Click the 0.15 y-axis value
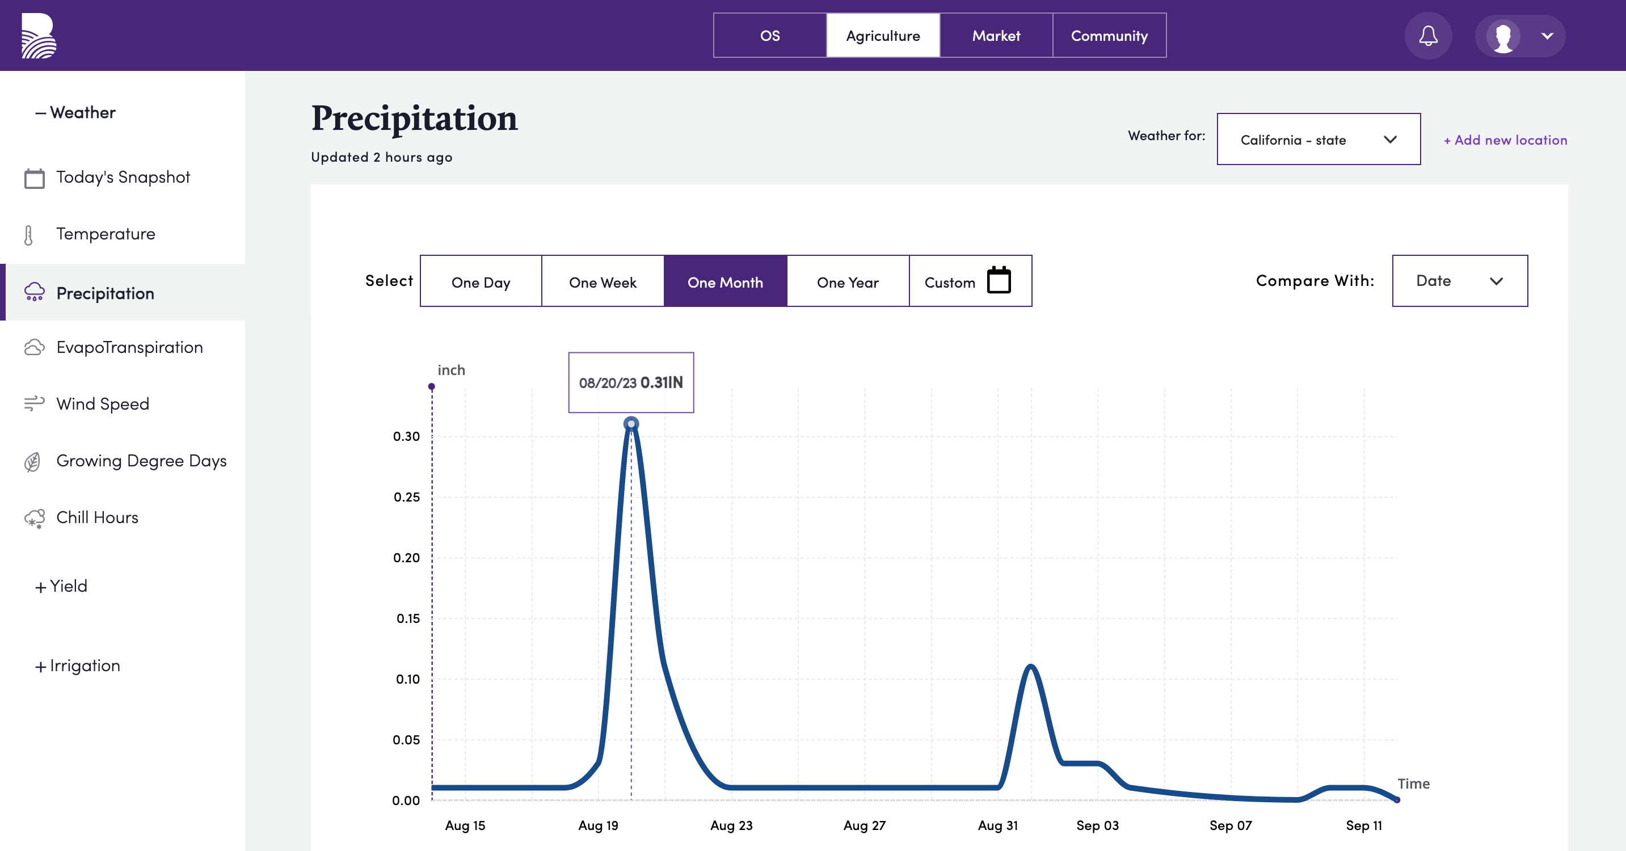1626x851 pixels. click(x=408, y=619)
